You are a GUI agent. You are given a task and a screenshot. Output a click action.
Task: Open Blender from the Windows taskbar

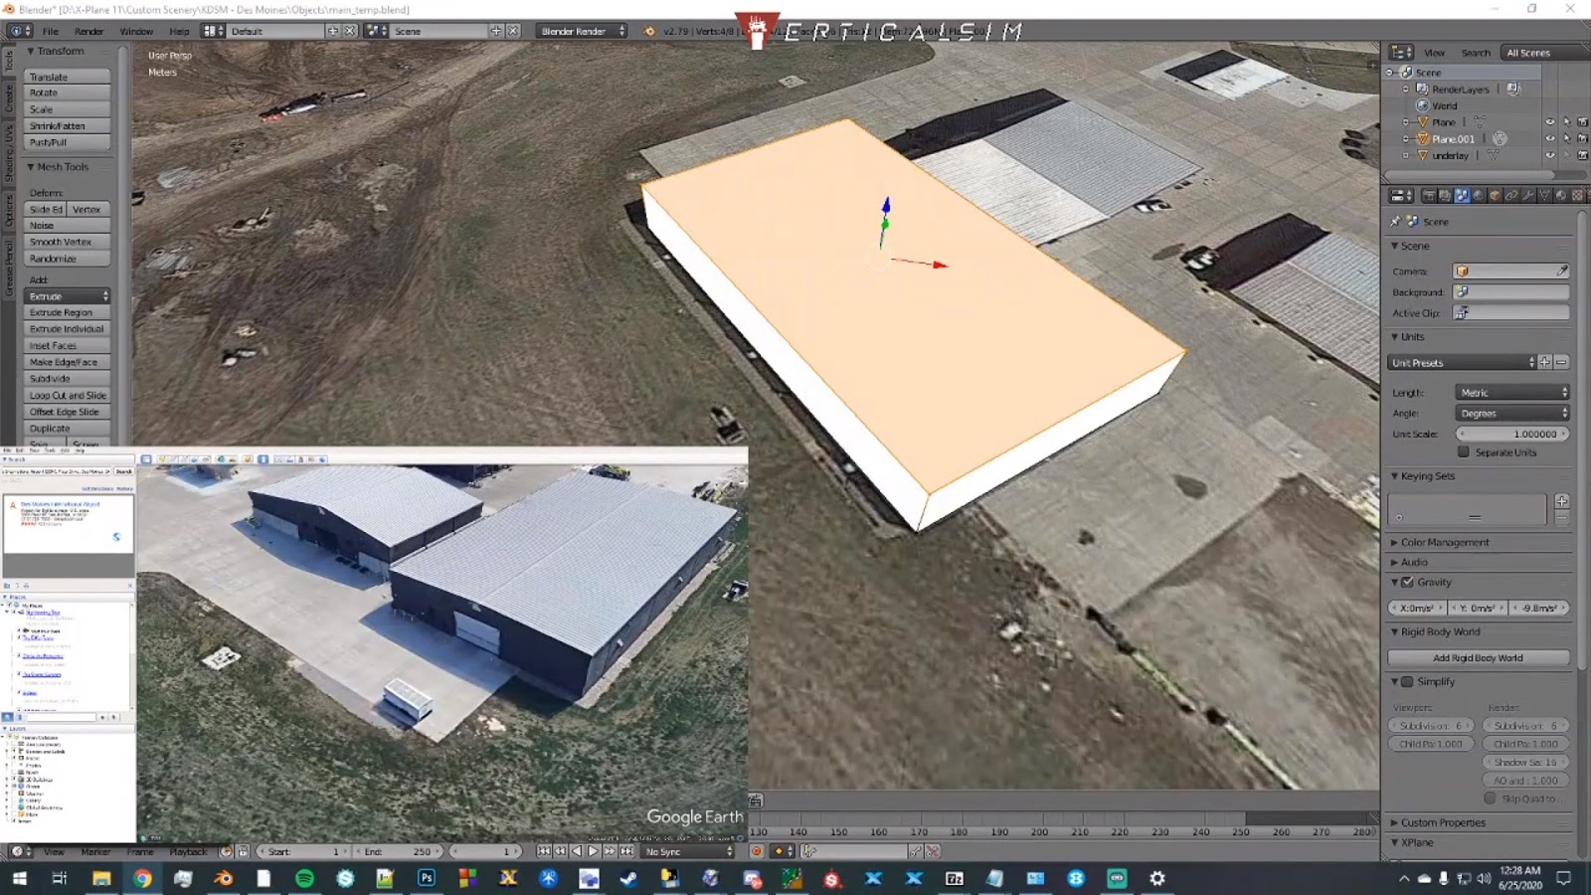pos(223,878)
